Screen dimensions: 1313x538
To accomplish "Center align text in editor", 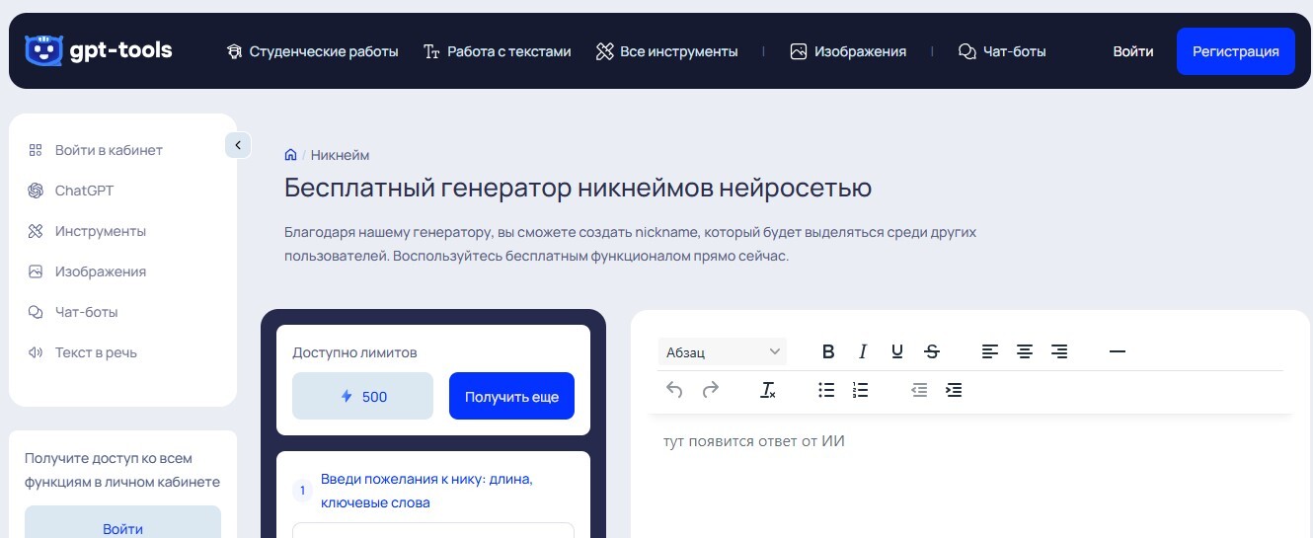I will pyautogui.click(x=1025, y=351).
